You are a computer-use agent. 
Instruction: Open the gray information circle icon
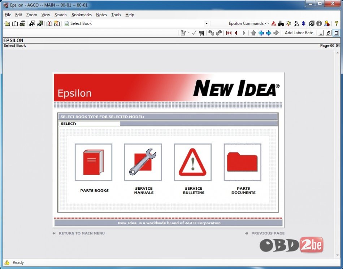pos(319,23)
